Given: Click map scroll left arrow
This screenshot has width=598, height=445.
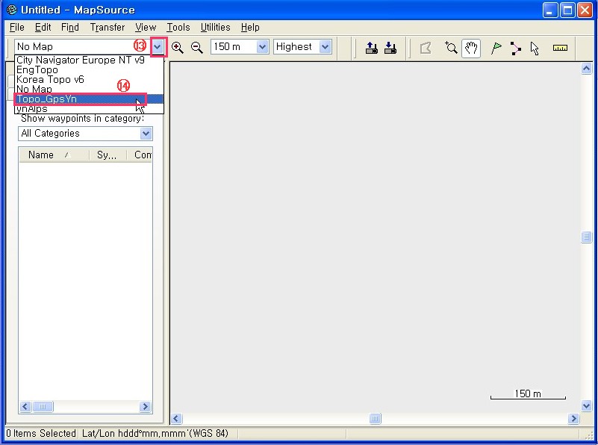Looking at the screenshot, I should pos(176,418).
